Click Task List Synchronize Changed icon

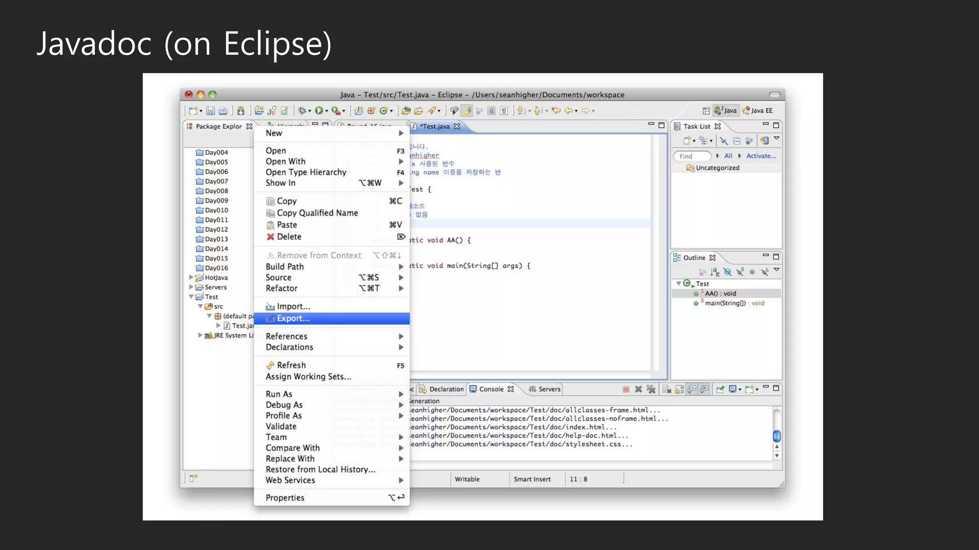tap(764, 141)
